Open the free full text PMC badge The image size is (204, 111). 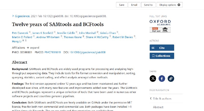coord(160,30)
